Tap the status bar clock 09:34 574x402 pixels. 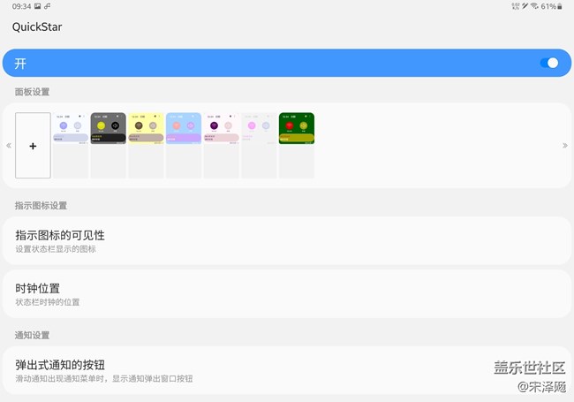[21, 6]
